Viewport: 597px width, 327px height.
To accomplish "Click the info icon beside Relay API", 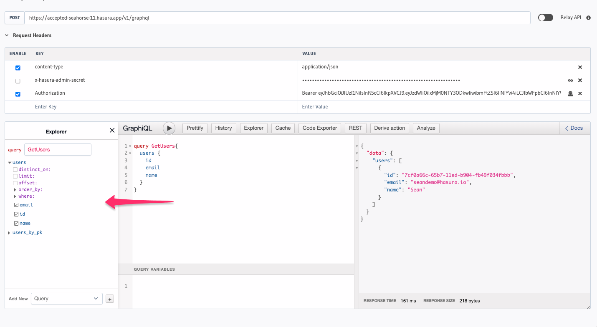I will 588,18.
